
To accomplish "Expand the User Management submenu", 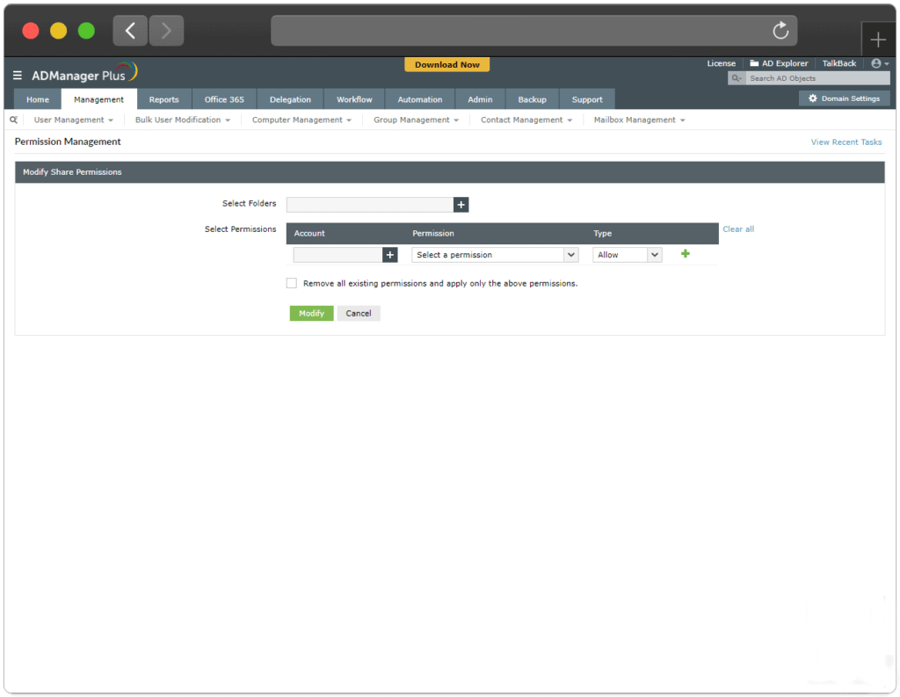I will 74,120.
